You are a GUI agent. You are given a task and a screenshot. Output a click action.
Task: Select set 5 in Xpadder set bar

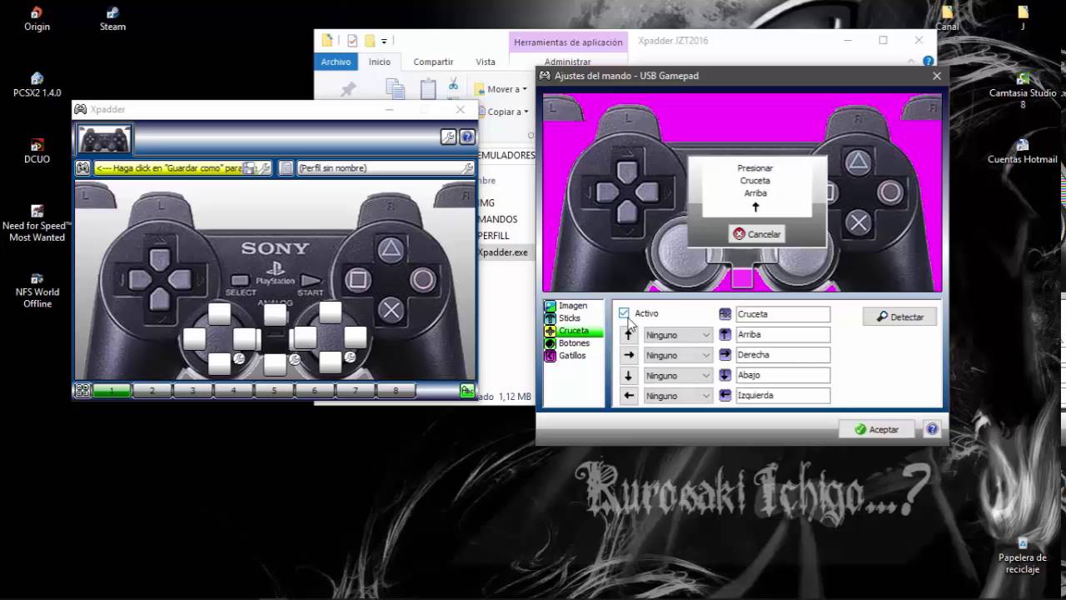coord(274,390)
